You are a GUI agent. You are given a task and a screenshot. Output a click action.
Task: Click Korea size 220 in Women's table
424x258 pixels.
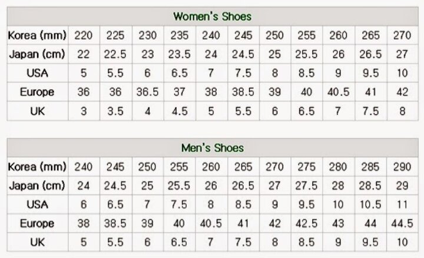coord(84,35)
